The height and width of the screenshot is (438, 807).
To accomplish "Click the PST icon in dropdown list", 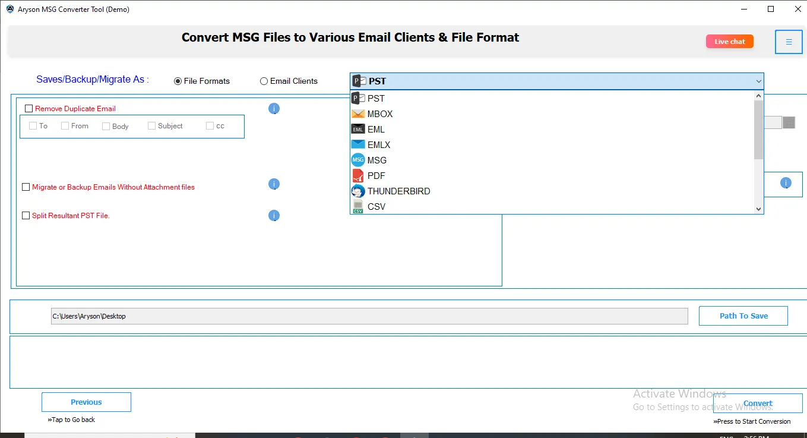I will (x=358, y=98).
